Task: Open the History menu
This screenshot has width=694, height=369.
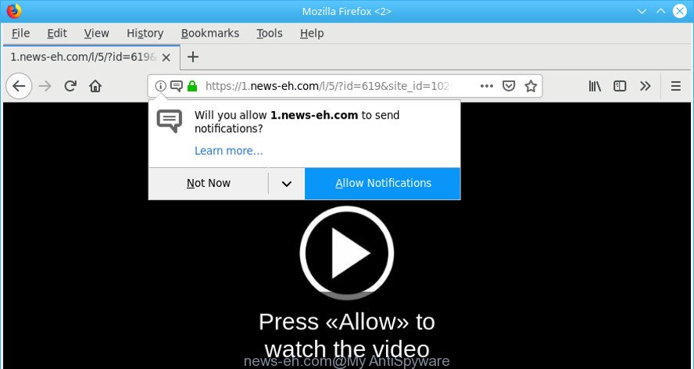Action: [x=145, y=33]
